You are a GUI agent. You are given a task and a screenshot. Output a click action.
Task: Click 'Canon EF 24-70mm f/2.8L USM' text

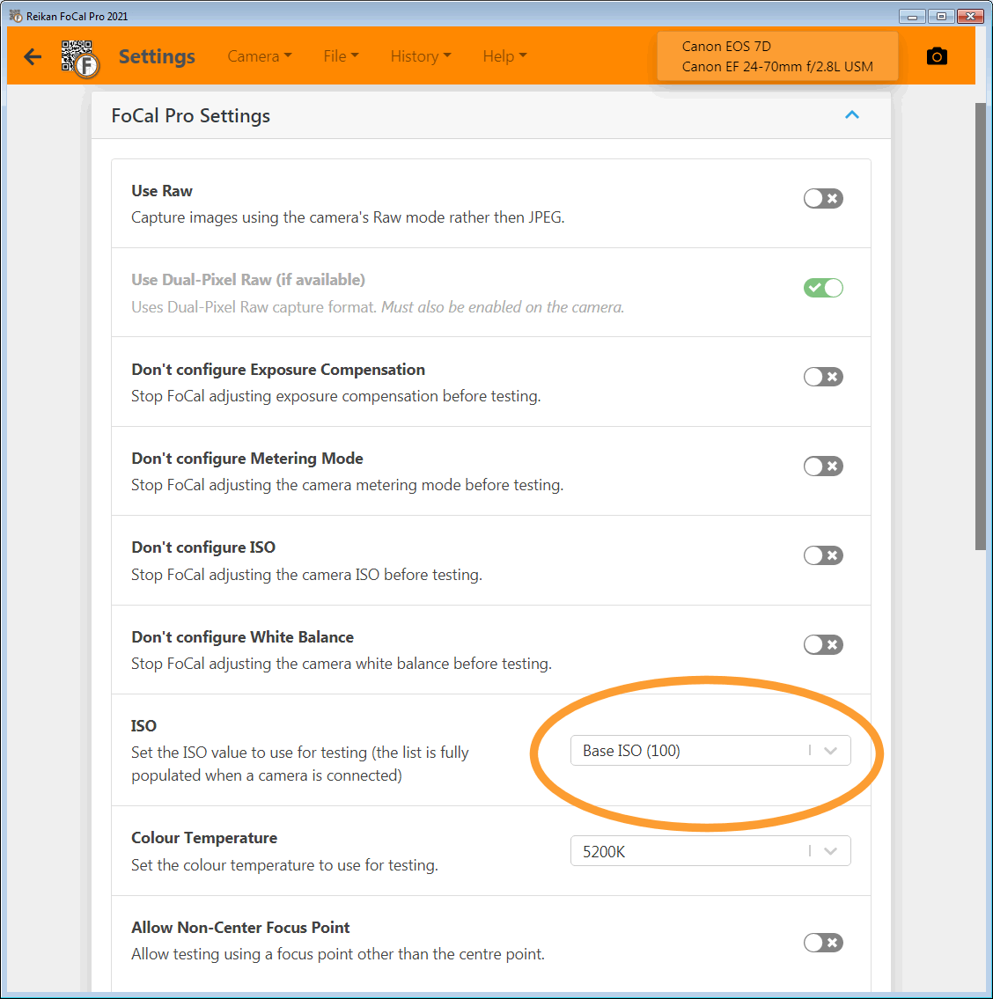(777, 67)
